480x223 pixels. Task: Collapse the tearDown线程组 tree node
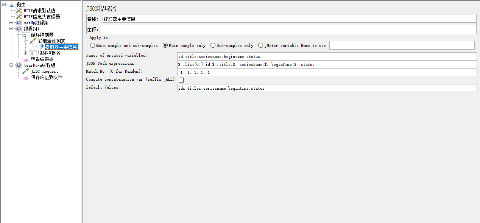[x=11, y=65]
